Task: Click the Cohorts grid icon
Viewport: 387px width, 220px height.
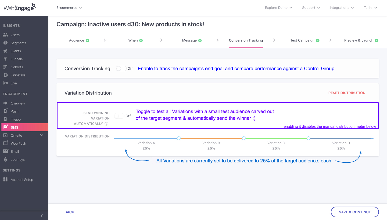Action: click(x=5, y=67)
